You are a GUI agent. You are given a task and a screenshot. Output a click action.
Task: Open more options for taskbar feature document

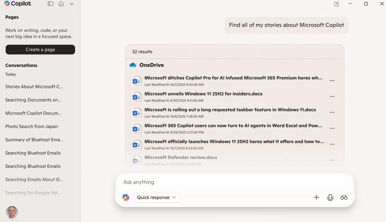[332, 113]
